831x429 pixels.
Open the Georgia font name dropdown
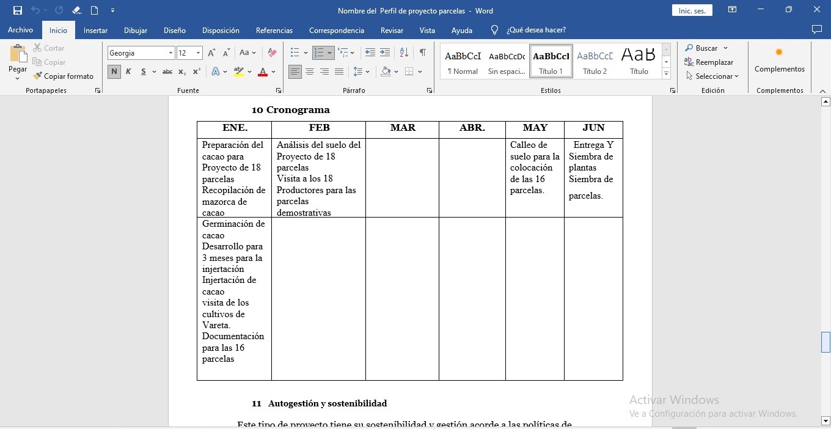pyautogui.click(x=170, y=53)
